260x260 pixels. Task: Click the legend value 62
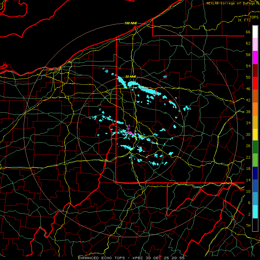coord(248,43)
